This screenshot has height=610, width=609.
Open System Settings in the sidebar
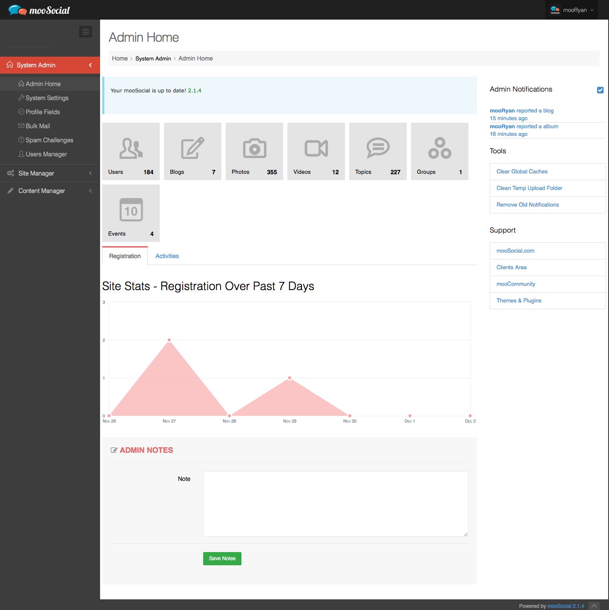click(x=47, y=98)
